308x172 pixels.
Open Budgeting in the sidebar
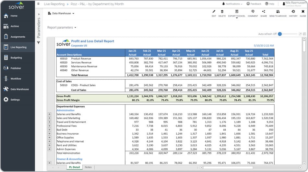[x=16, y=58]
